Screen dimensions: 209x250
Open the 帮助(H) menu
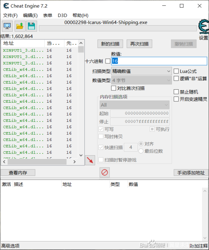80,15
